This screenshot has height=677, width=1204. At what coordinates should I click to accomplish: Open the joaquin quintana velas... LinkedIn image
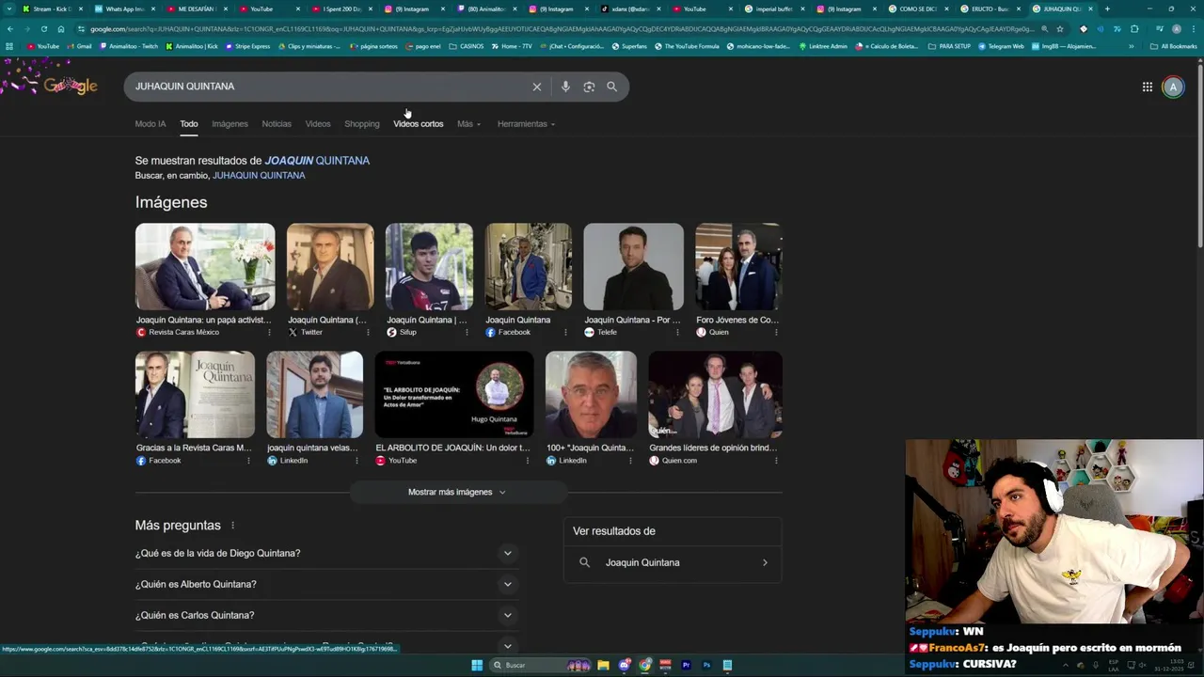[x=314, y=395]
